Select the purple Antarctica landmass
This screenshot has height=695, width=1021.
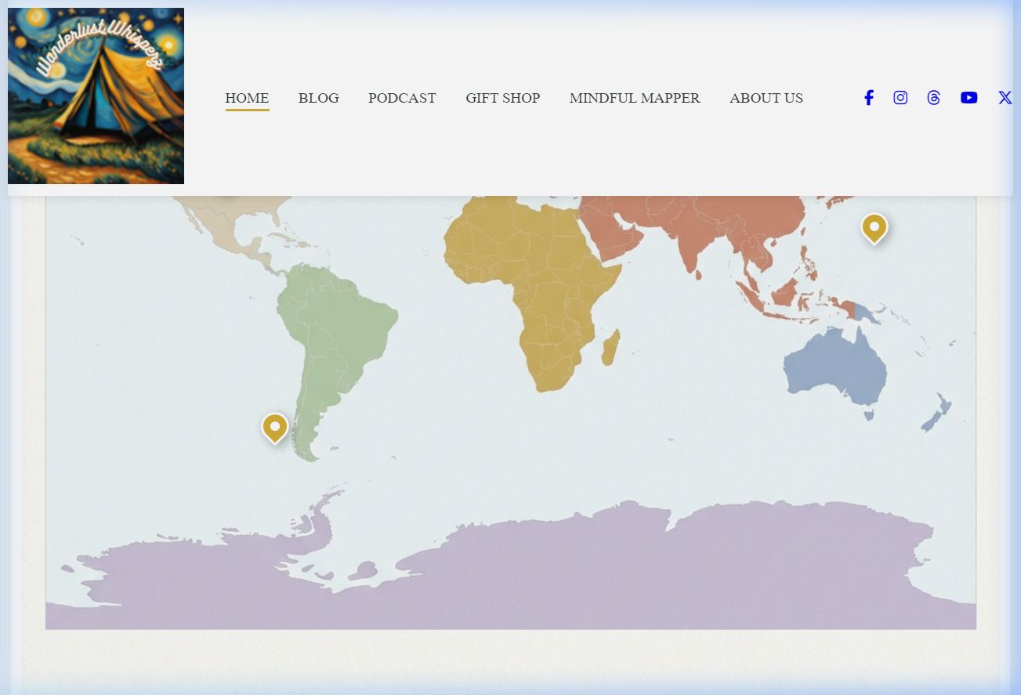(x=549, y=564)
